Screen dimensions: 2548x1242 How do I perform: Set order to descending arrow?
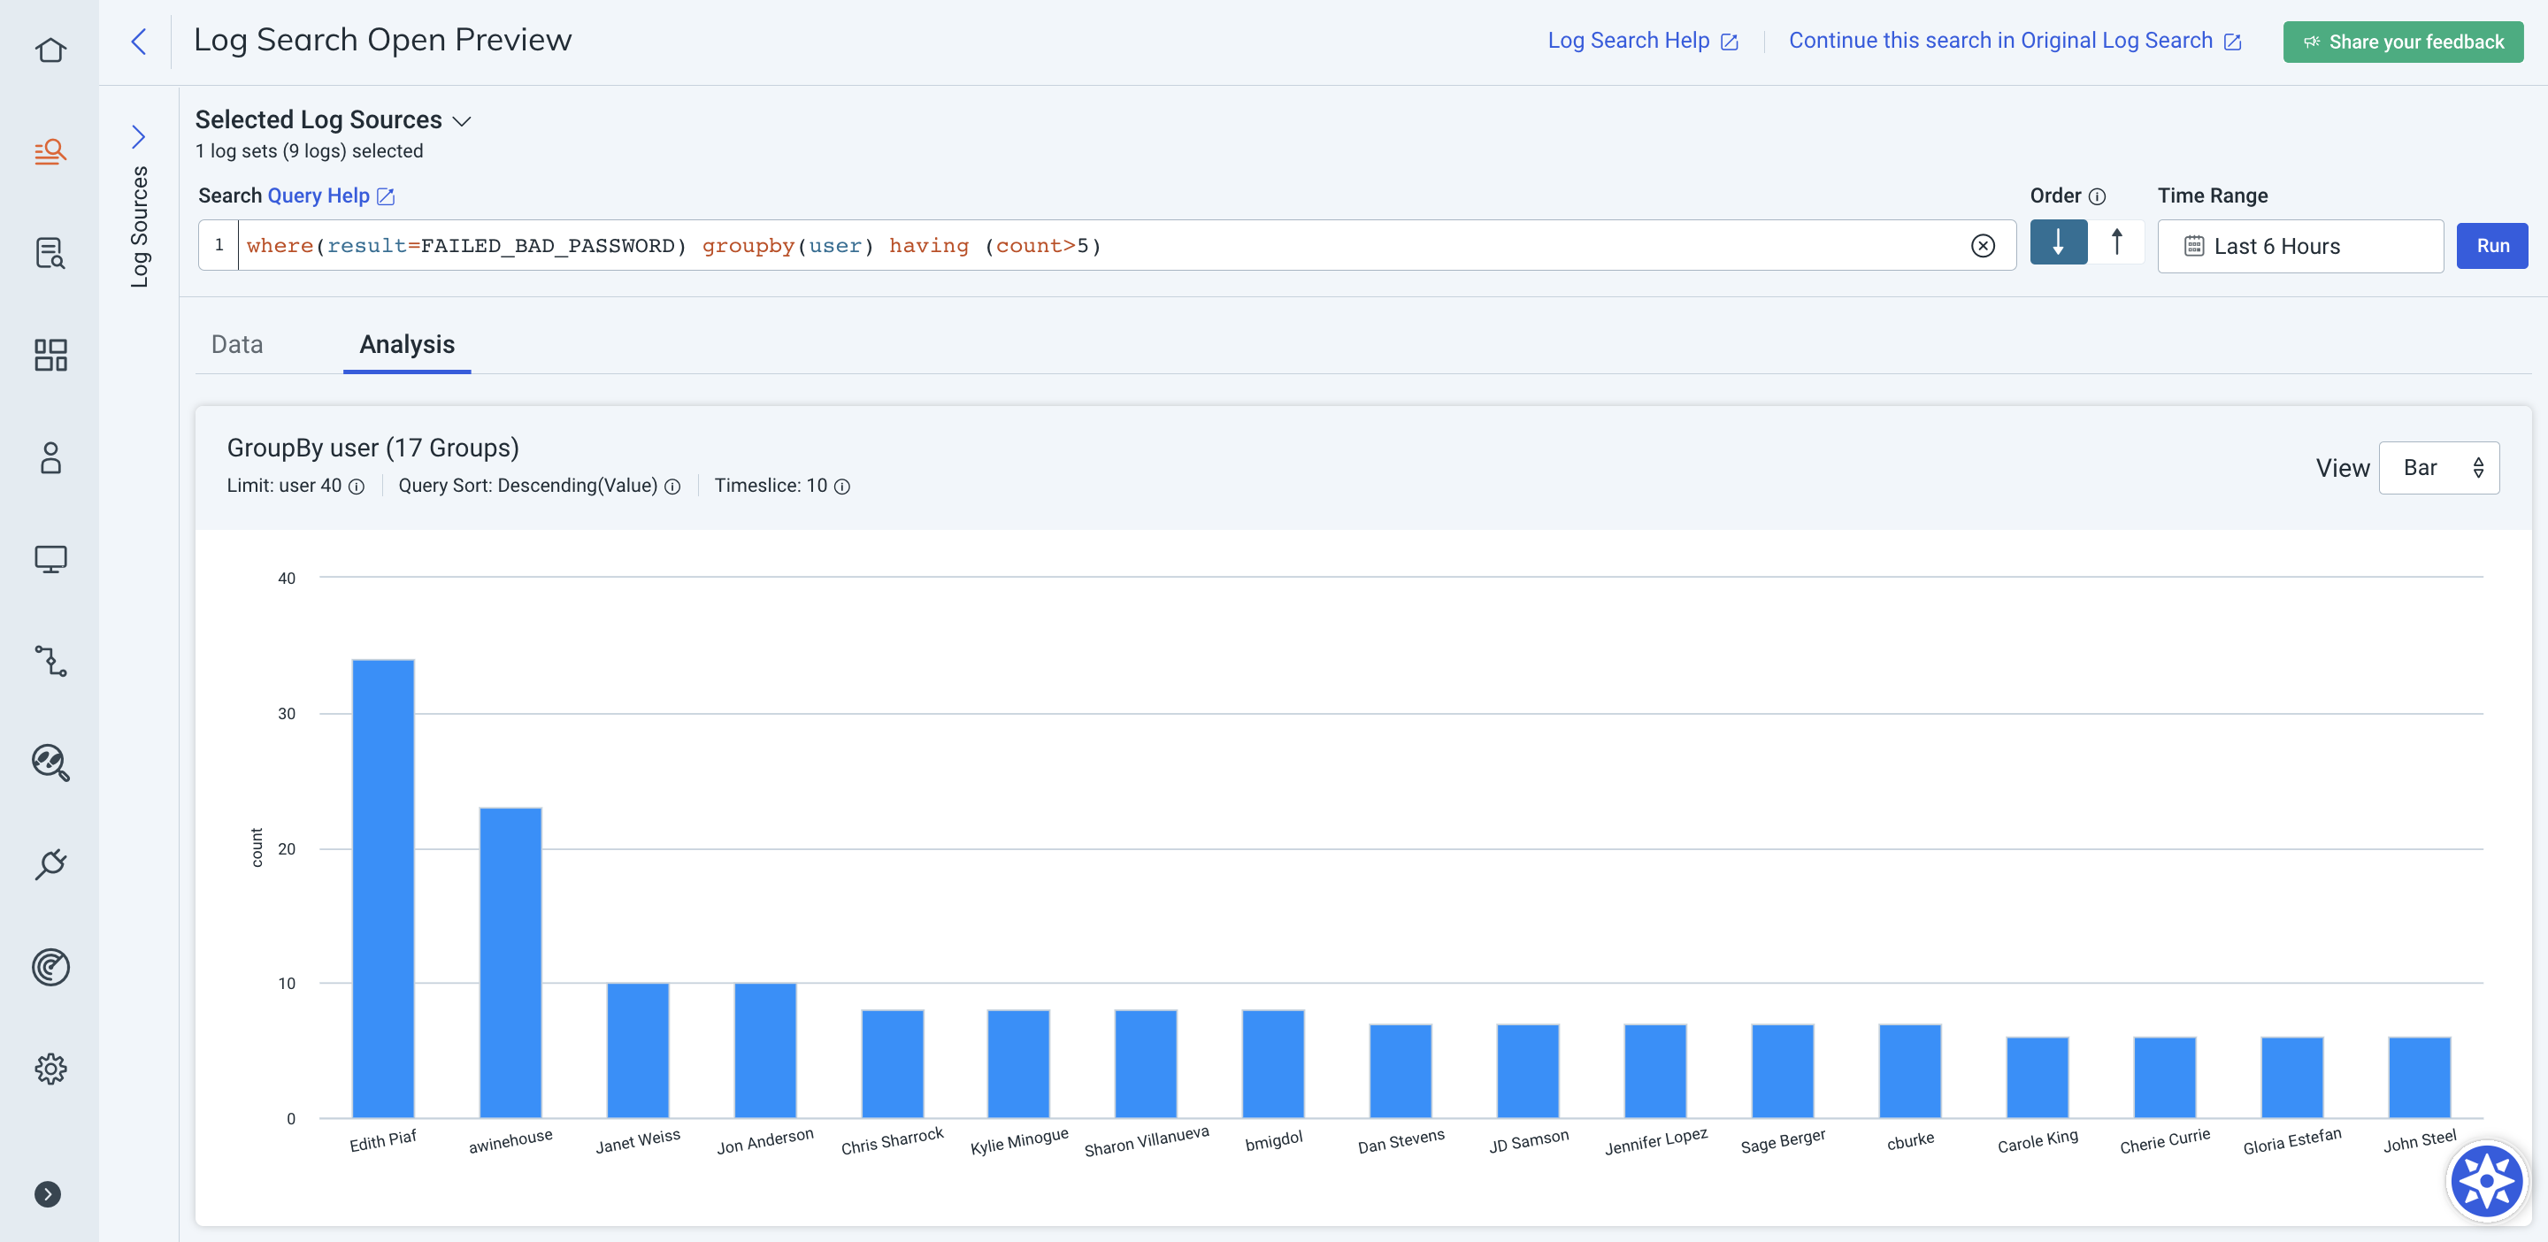(2057, 242)
